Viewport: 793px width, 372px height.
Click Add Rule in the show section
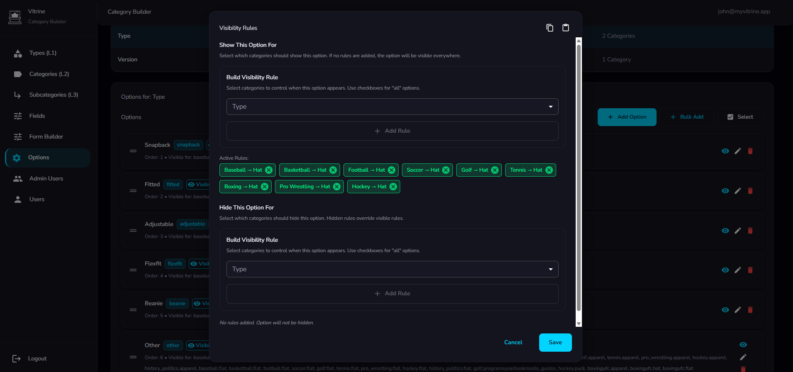click(x=392, y=131)
